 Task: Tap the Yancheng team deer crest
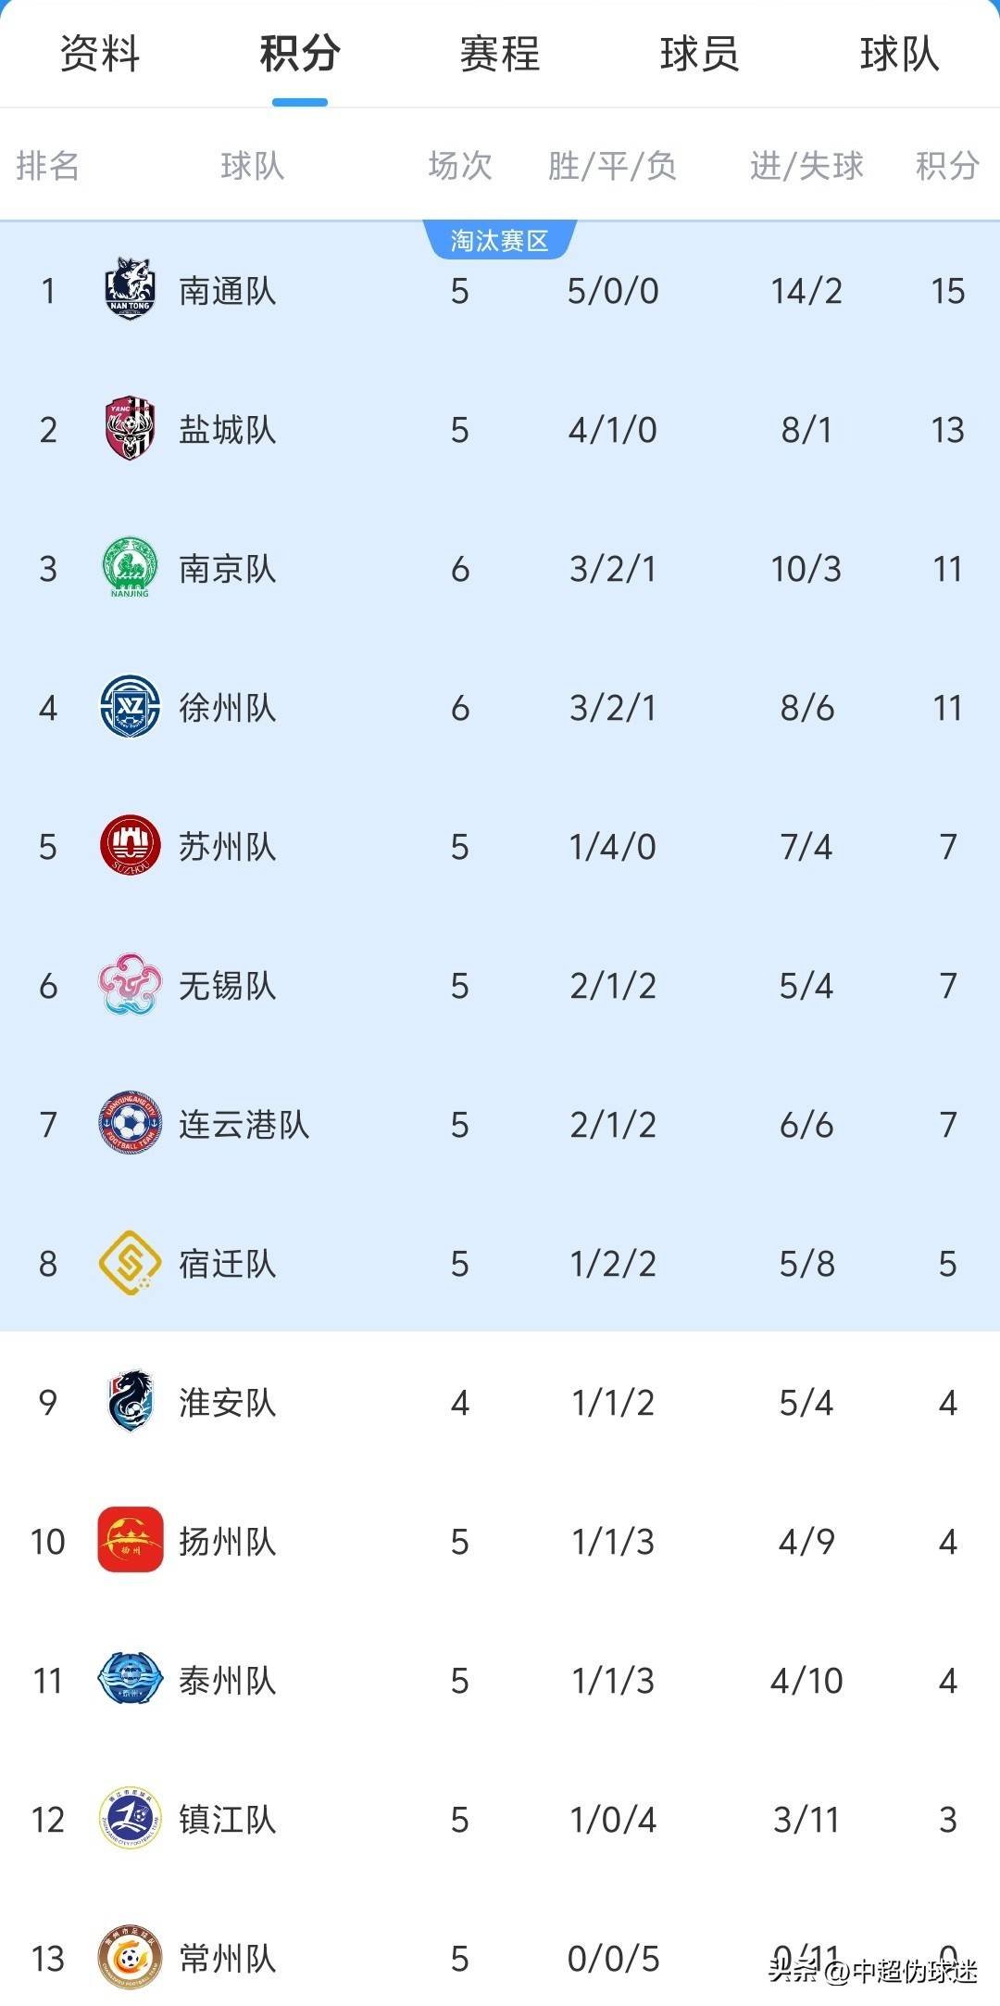(130, 429)
